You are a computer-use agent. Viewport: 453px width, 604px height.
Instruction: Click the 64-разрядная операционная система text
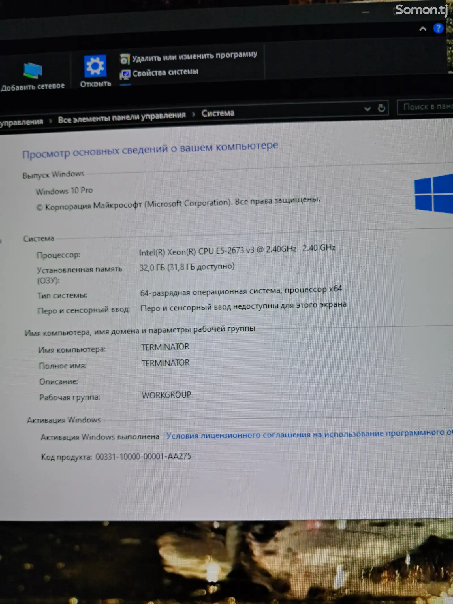pyautogui.click(x=241, y=291)
